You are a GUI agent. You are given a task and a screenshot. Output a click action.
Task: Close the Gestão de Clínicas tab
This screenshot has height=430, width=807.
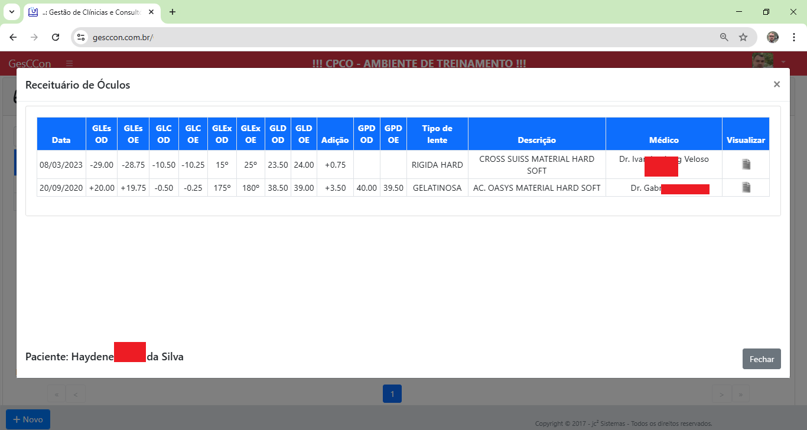coord(151,12)
